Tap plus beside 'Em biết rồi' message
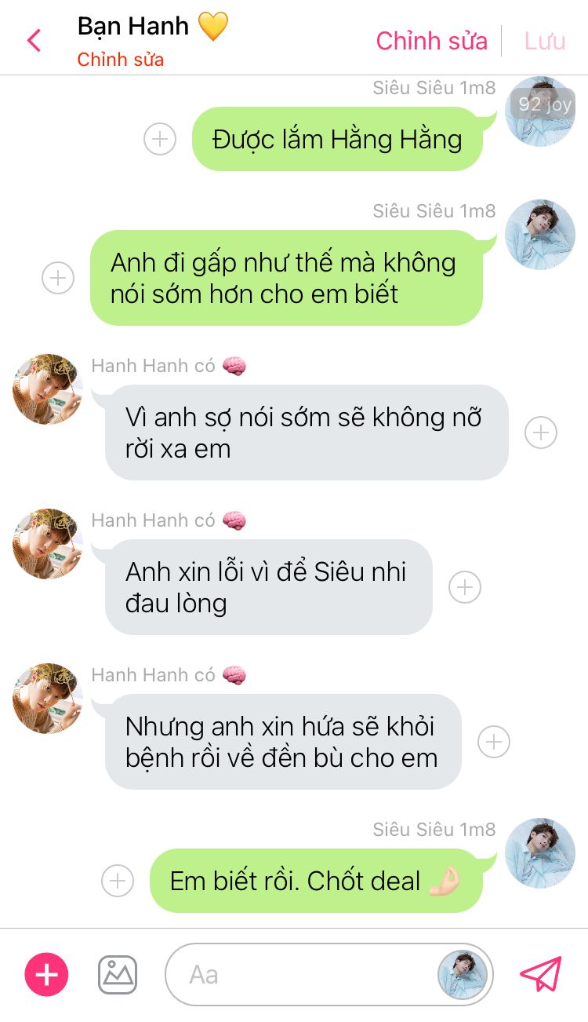The width and height of the screenshot is (588, 1022). 118,881
